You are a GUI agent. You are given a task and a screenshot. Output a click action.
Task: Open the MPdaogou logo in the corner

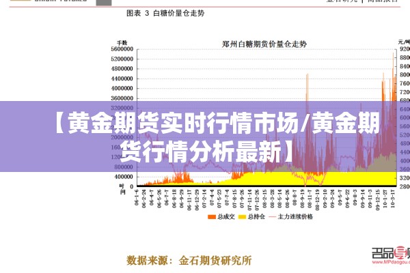click(x=391, y=257)
